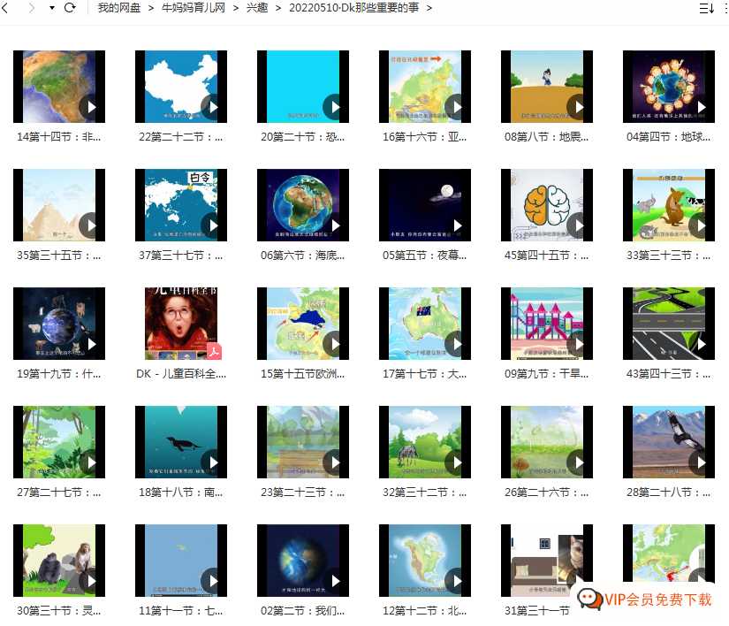729x626 pixels.
Task: Select file name 05第五节：夜幕...
Action: pyautogui.click(x=424, y=256)
